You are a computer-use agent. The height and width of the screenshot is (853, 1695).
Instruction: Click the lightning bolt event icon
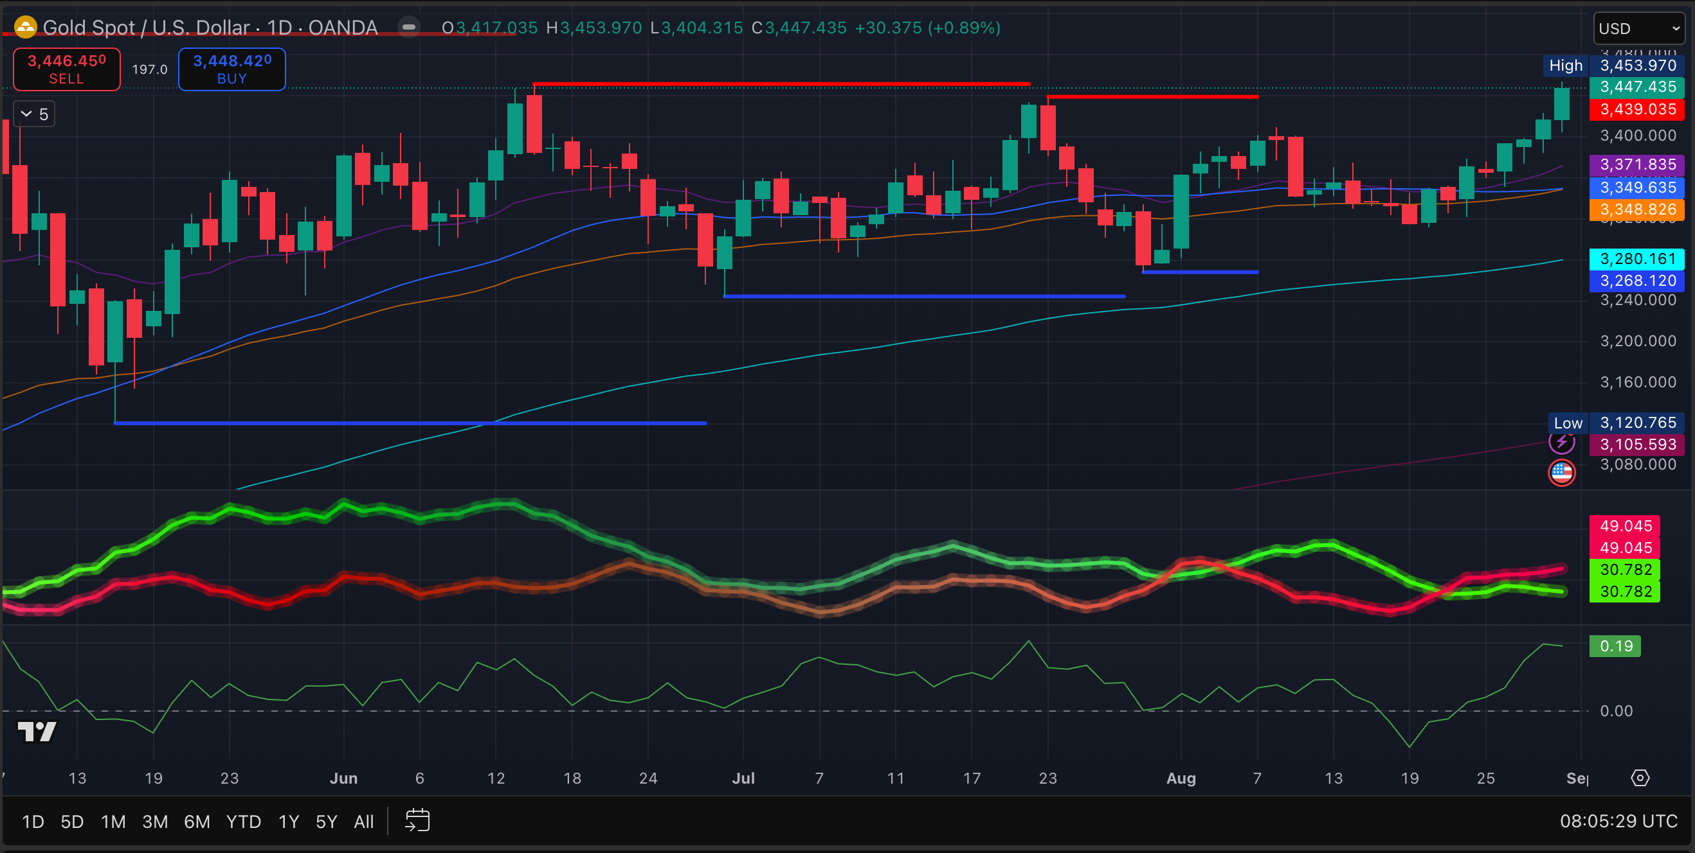(x=1561, y=443)
